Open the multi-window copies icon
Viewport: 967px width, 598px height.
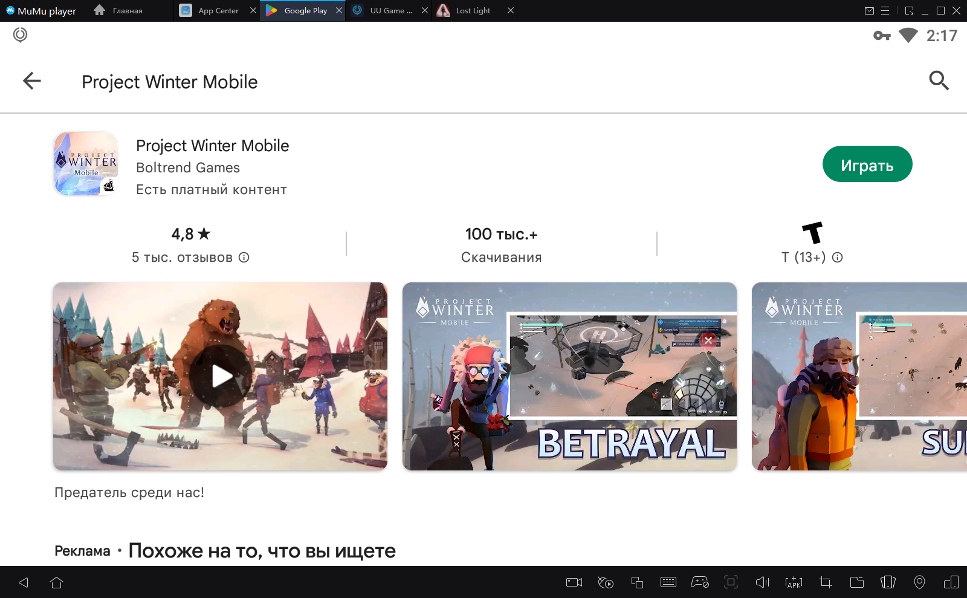636,582
